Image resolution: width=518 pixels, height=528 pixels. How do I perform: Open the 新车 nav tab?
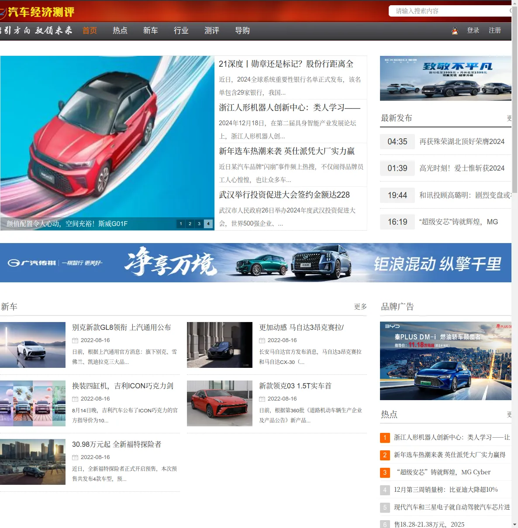[151, 31]
